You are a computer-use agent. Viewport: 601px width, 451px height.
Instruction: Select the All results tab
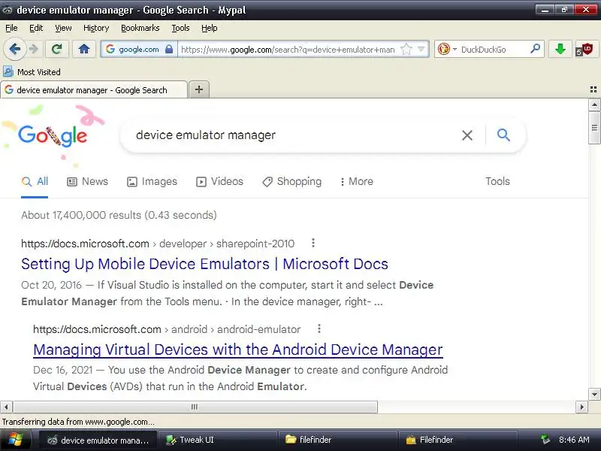(x=35, y=181)
